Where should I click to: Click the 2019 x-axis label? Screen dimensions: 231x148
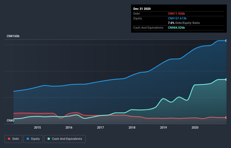click(163, 127)
